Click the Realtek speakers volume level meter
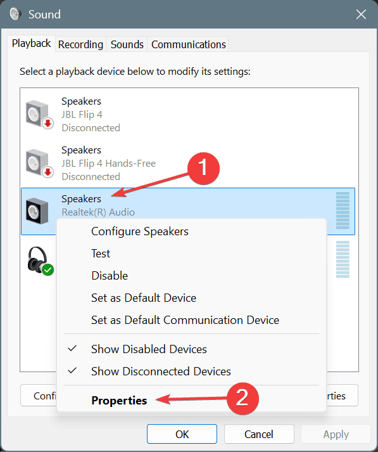This screenshot has width=378, height=452. 343,210
